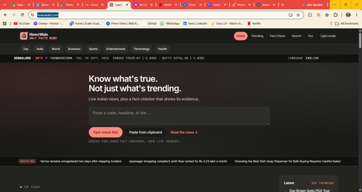Open the Fact Check nav item

pos(277,36)
